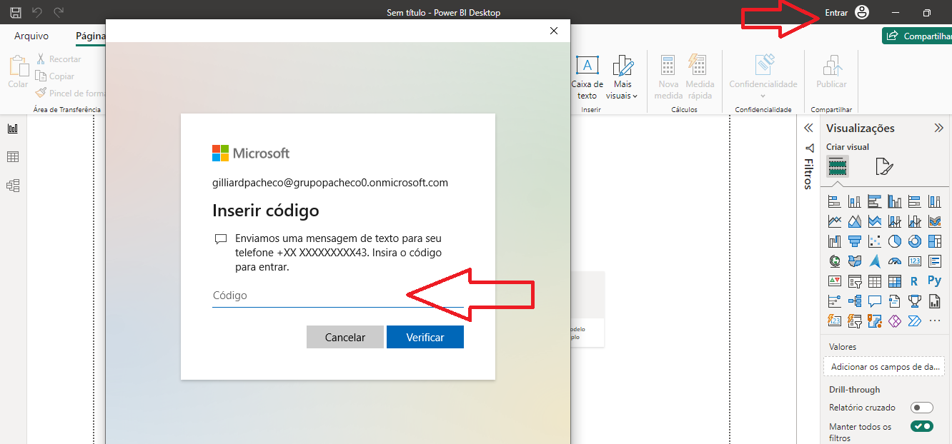Viewport: 952px width, 444px height.
Task: Click Copiar in clipboard group
Action: 55,76
